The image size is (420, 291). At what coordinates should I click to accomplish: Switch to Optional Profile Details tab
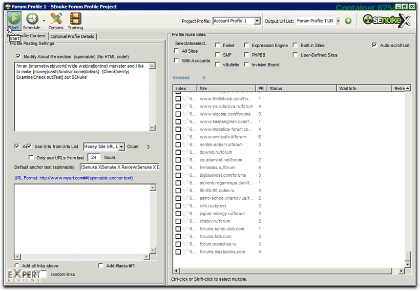point(72,36)
